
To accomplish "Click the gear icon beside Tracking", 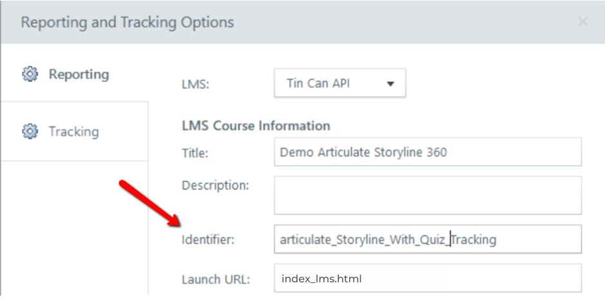I will tap(30, 131).
